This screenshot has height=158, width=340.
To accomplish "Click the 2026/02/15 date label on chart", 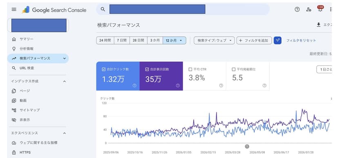I will pos(208,152).
